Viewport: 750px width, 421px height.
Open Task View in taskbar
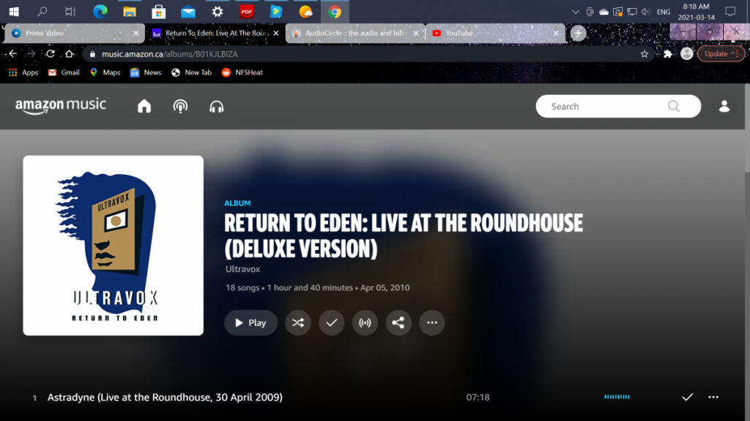70,12
